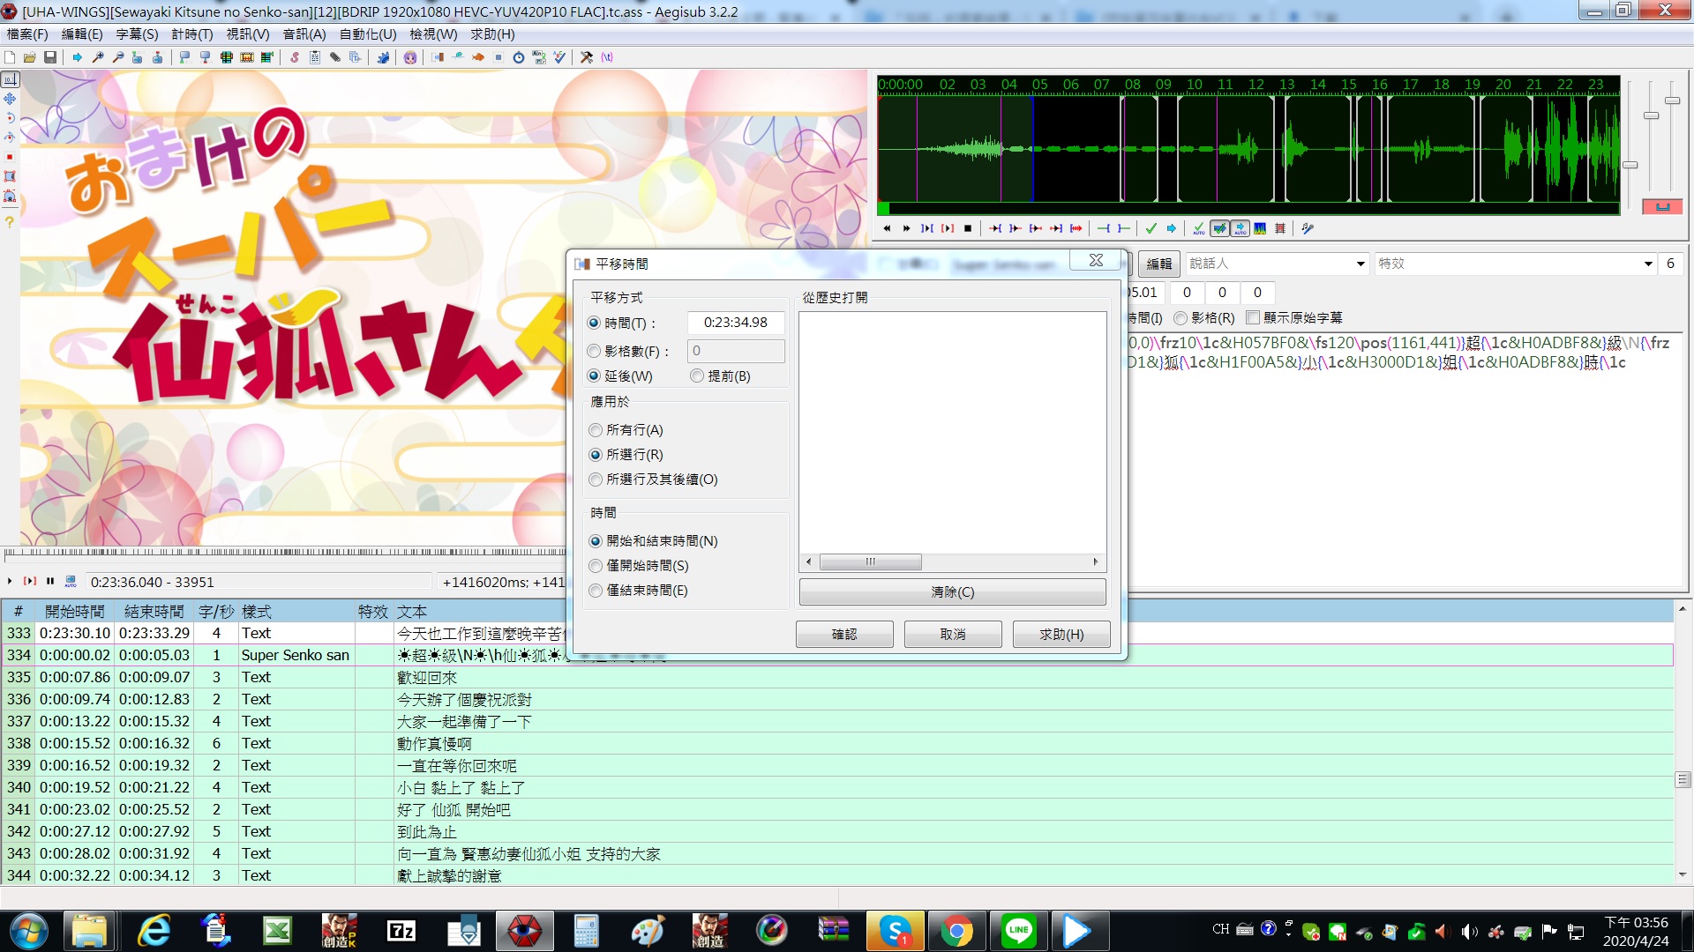
Task: Select Selection onward (所選行及其後續) option
Action: tap(596, 480)
